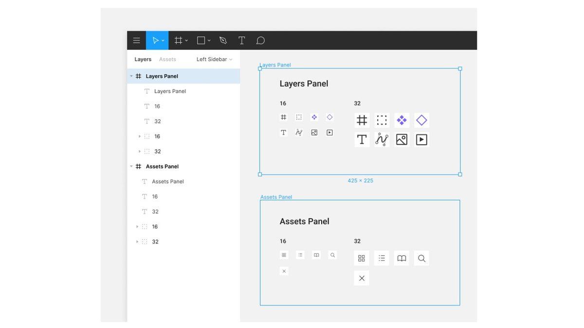The height and width of the screenshot is (328, 584).
Task: Select the Text tool
Action: (241, 40)
